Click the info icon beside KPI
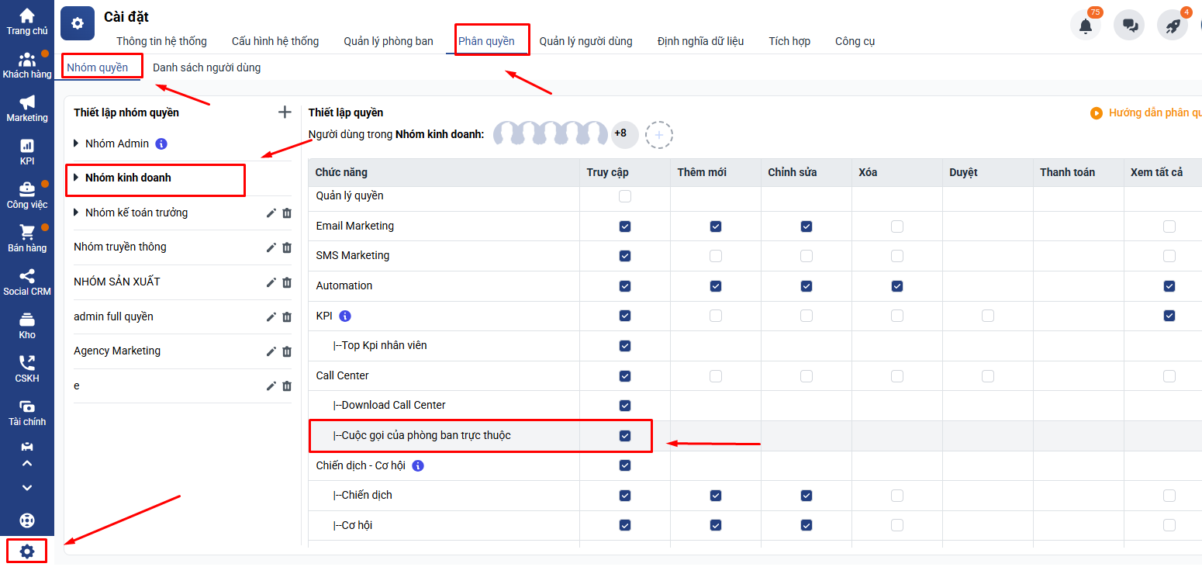Viewport: 1202px width, 567px height. point(345,316)
